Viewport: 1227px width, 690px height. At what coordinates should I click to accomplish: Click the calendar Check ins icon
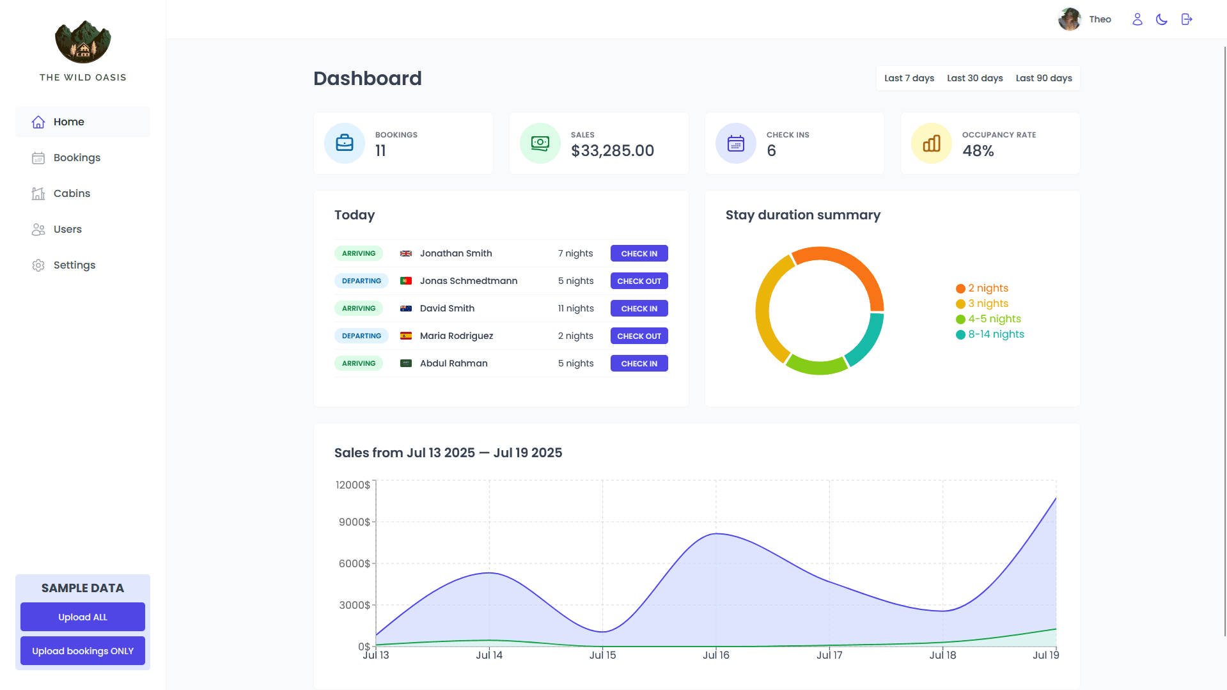pos(735,143)
